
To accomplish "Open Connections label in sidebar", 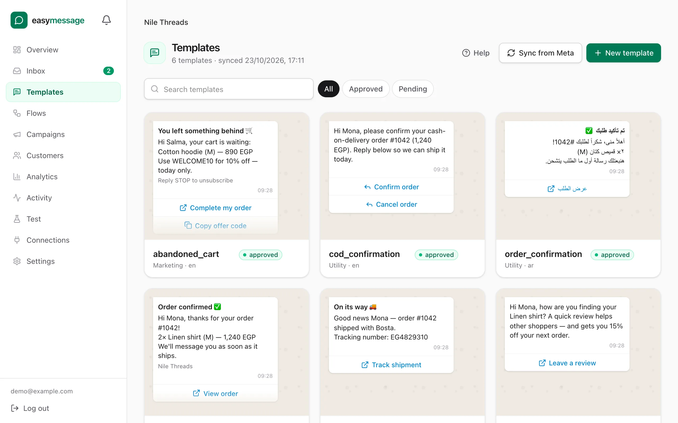I will (48, 240).
